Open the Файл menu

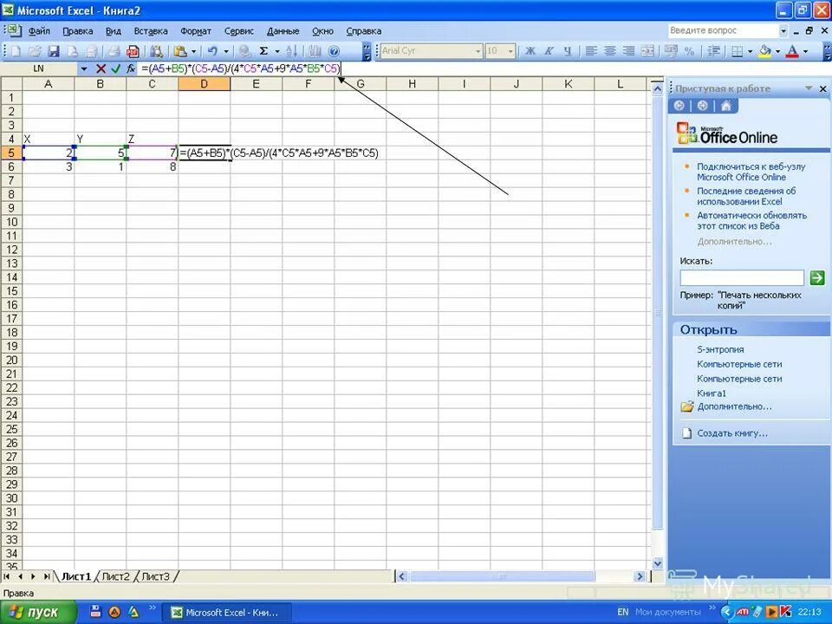[x=39, y=31]
